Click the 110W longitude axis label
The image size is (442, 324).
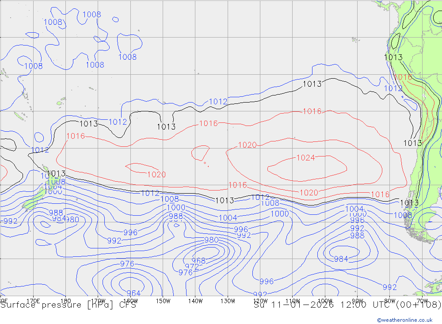point(293,301)
